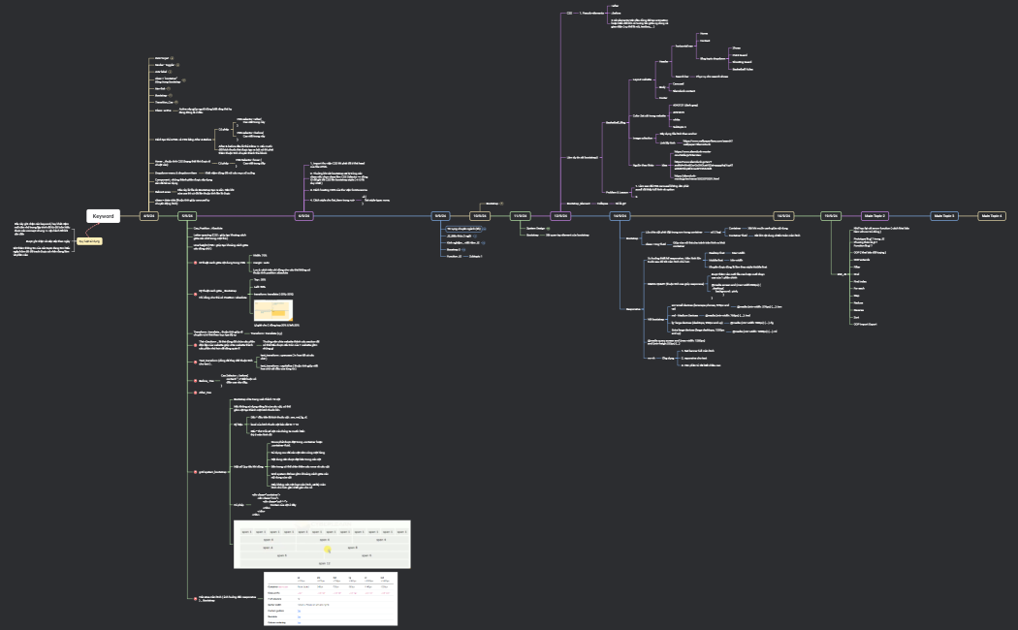This screenshot has width=1018, height=630.
Task: Open the 12-column grid span image
Action: pos(322,543)
